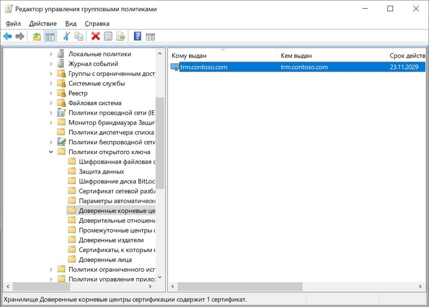Click the Copy toolbar icon
Screen dimensions: 429x307
click(79, 36)
